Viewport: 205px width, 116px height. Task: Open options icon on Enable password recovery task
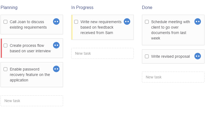coord(56,69)
